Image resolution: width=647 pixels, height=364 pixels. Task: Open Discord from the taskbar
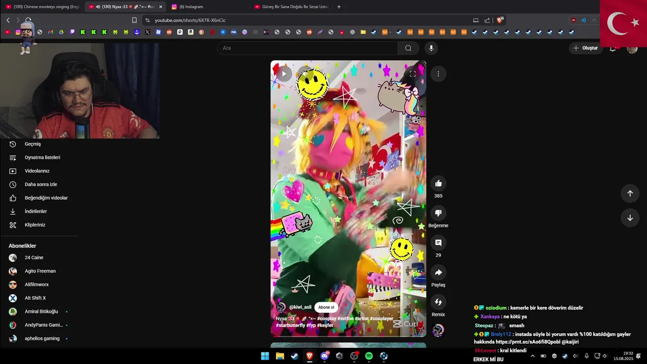(x=325, y=356)
